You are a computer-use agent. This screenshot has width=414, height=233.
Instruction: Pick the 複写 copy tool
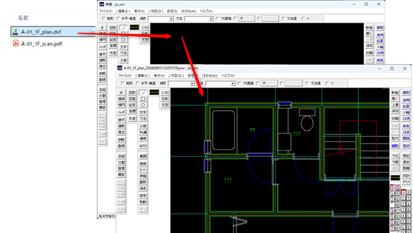tap(143, 196)
